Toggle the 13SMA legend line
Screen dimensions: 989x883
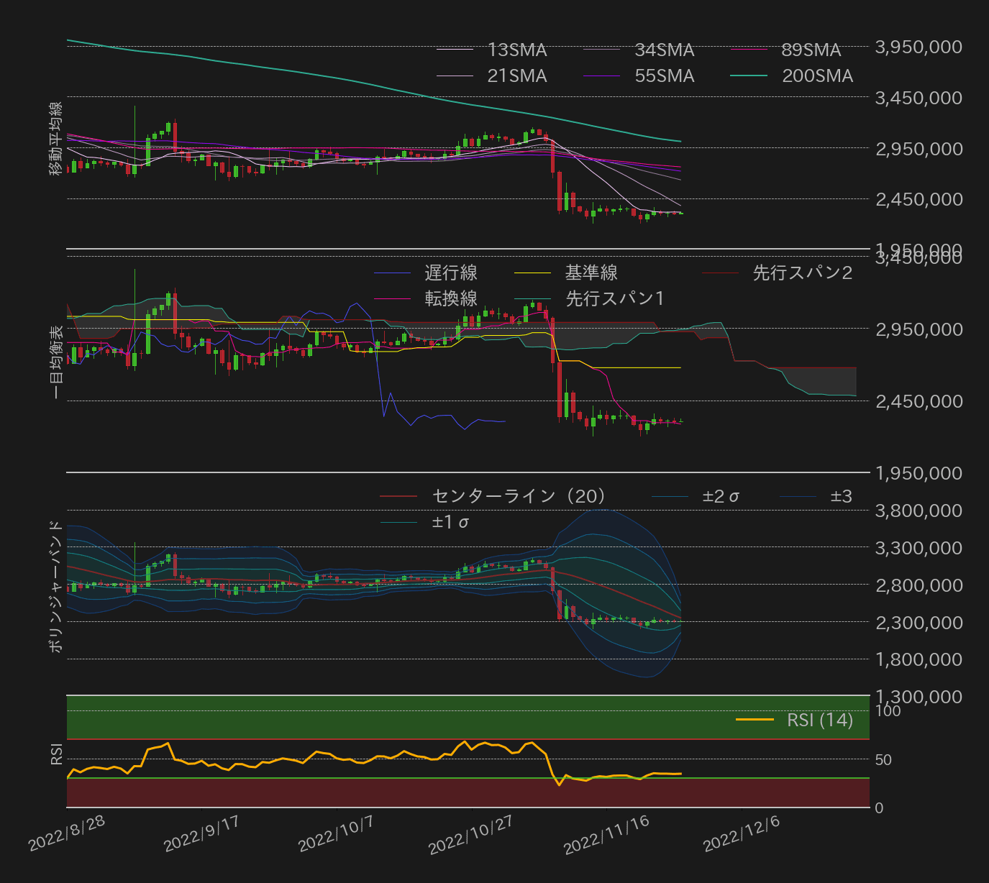(x=453, y=50)
